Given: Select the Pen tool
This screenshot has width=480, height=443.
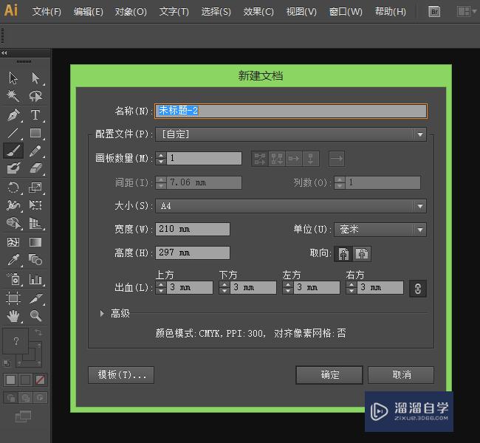Looking at the screenshot, I should (13, 114).
